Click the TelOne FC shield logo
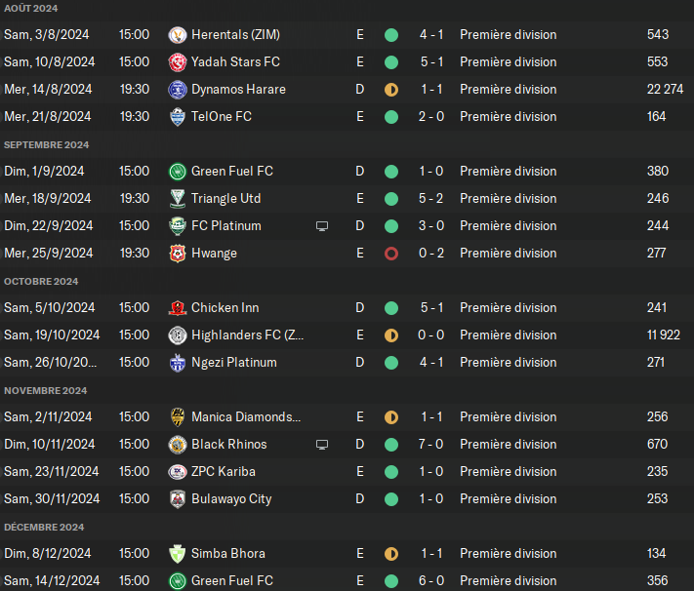This screenshot has width=694, height=591. point(178,117)
